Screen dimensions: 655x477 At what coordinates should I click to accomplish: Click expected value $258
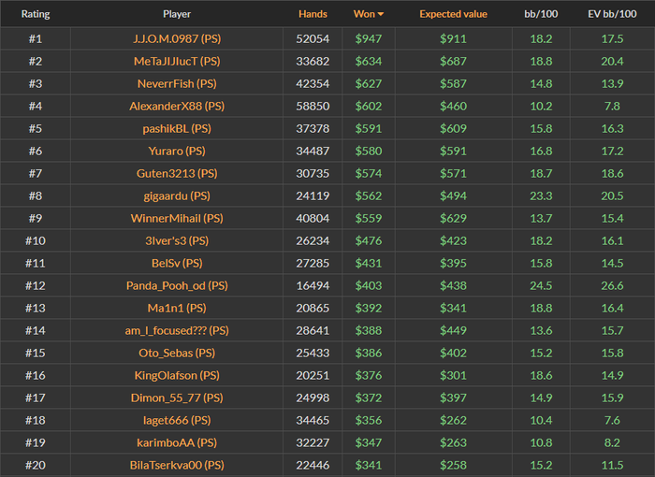(453, 465)
